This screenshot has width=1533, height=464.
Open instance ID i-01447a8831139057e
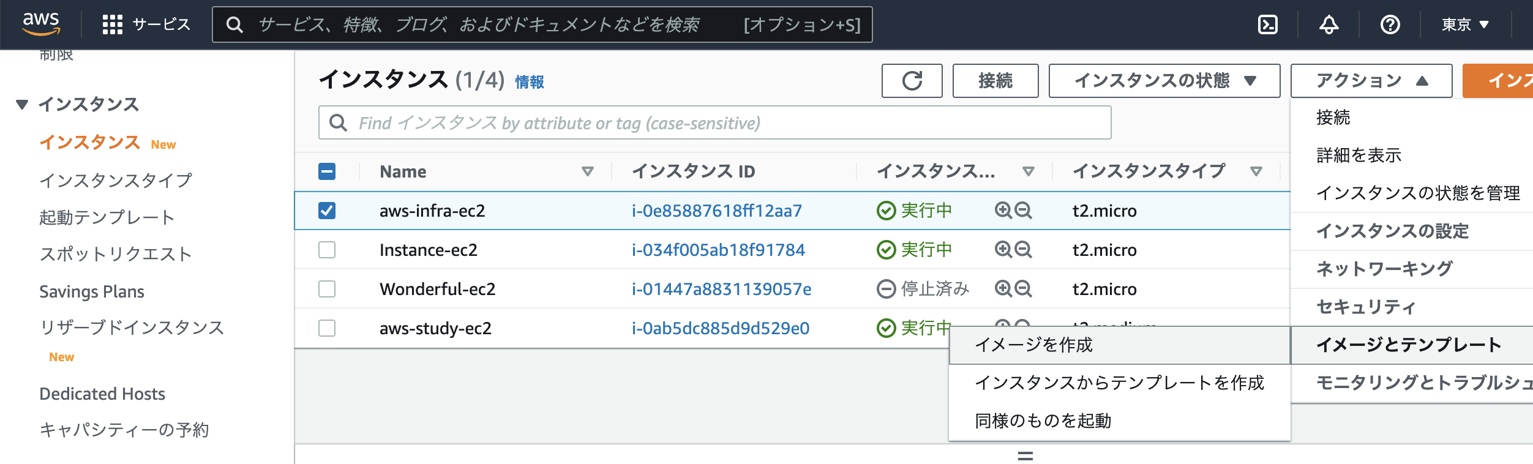[x=721, y=289]
